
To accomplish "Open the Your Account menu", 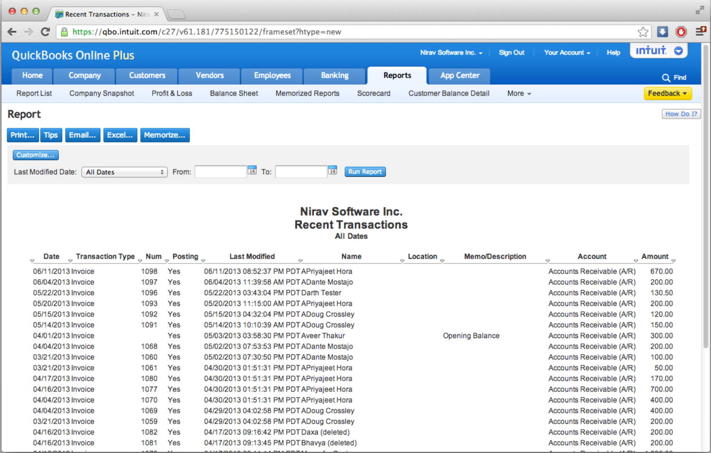I will pyautogui.click(x=567, y=53).
